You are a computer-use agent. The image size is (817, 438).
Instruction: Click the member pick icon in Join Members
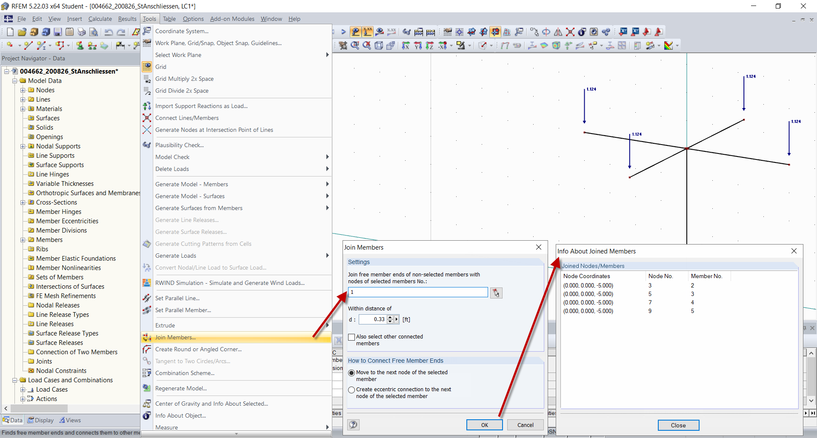[x=496, y=293]
